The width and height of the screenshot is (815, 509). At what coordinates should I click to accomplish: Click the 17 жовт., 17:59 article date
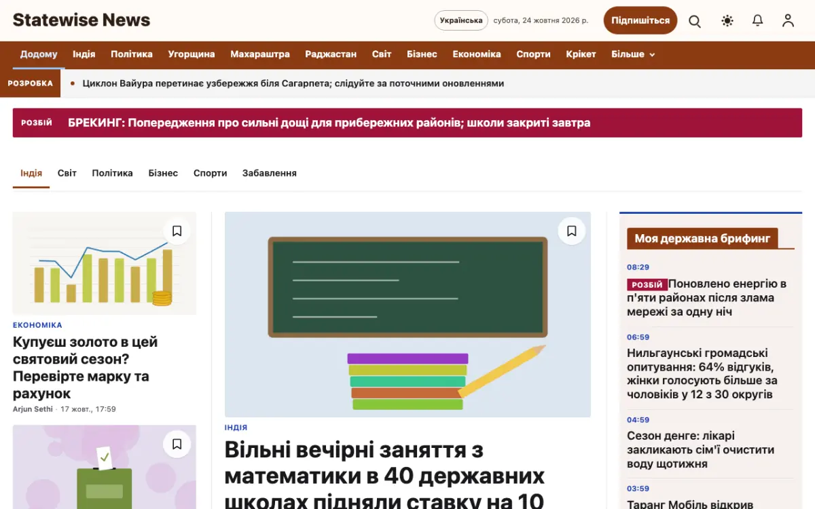88,409
